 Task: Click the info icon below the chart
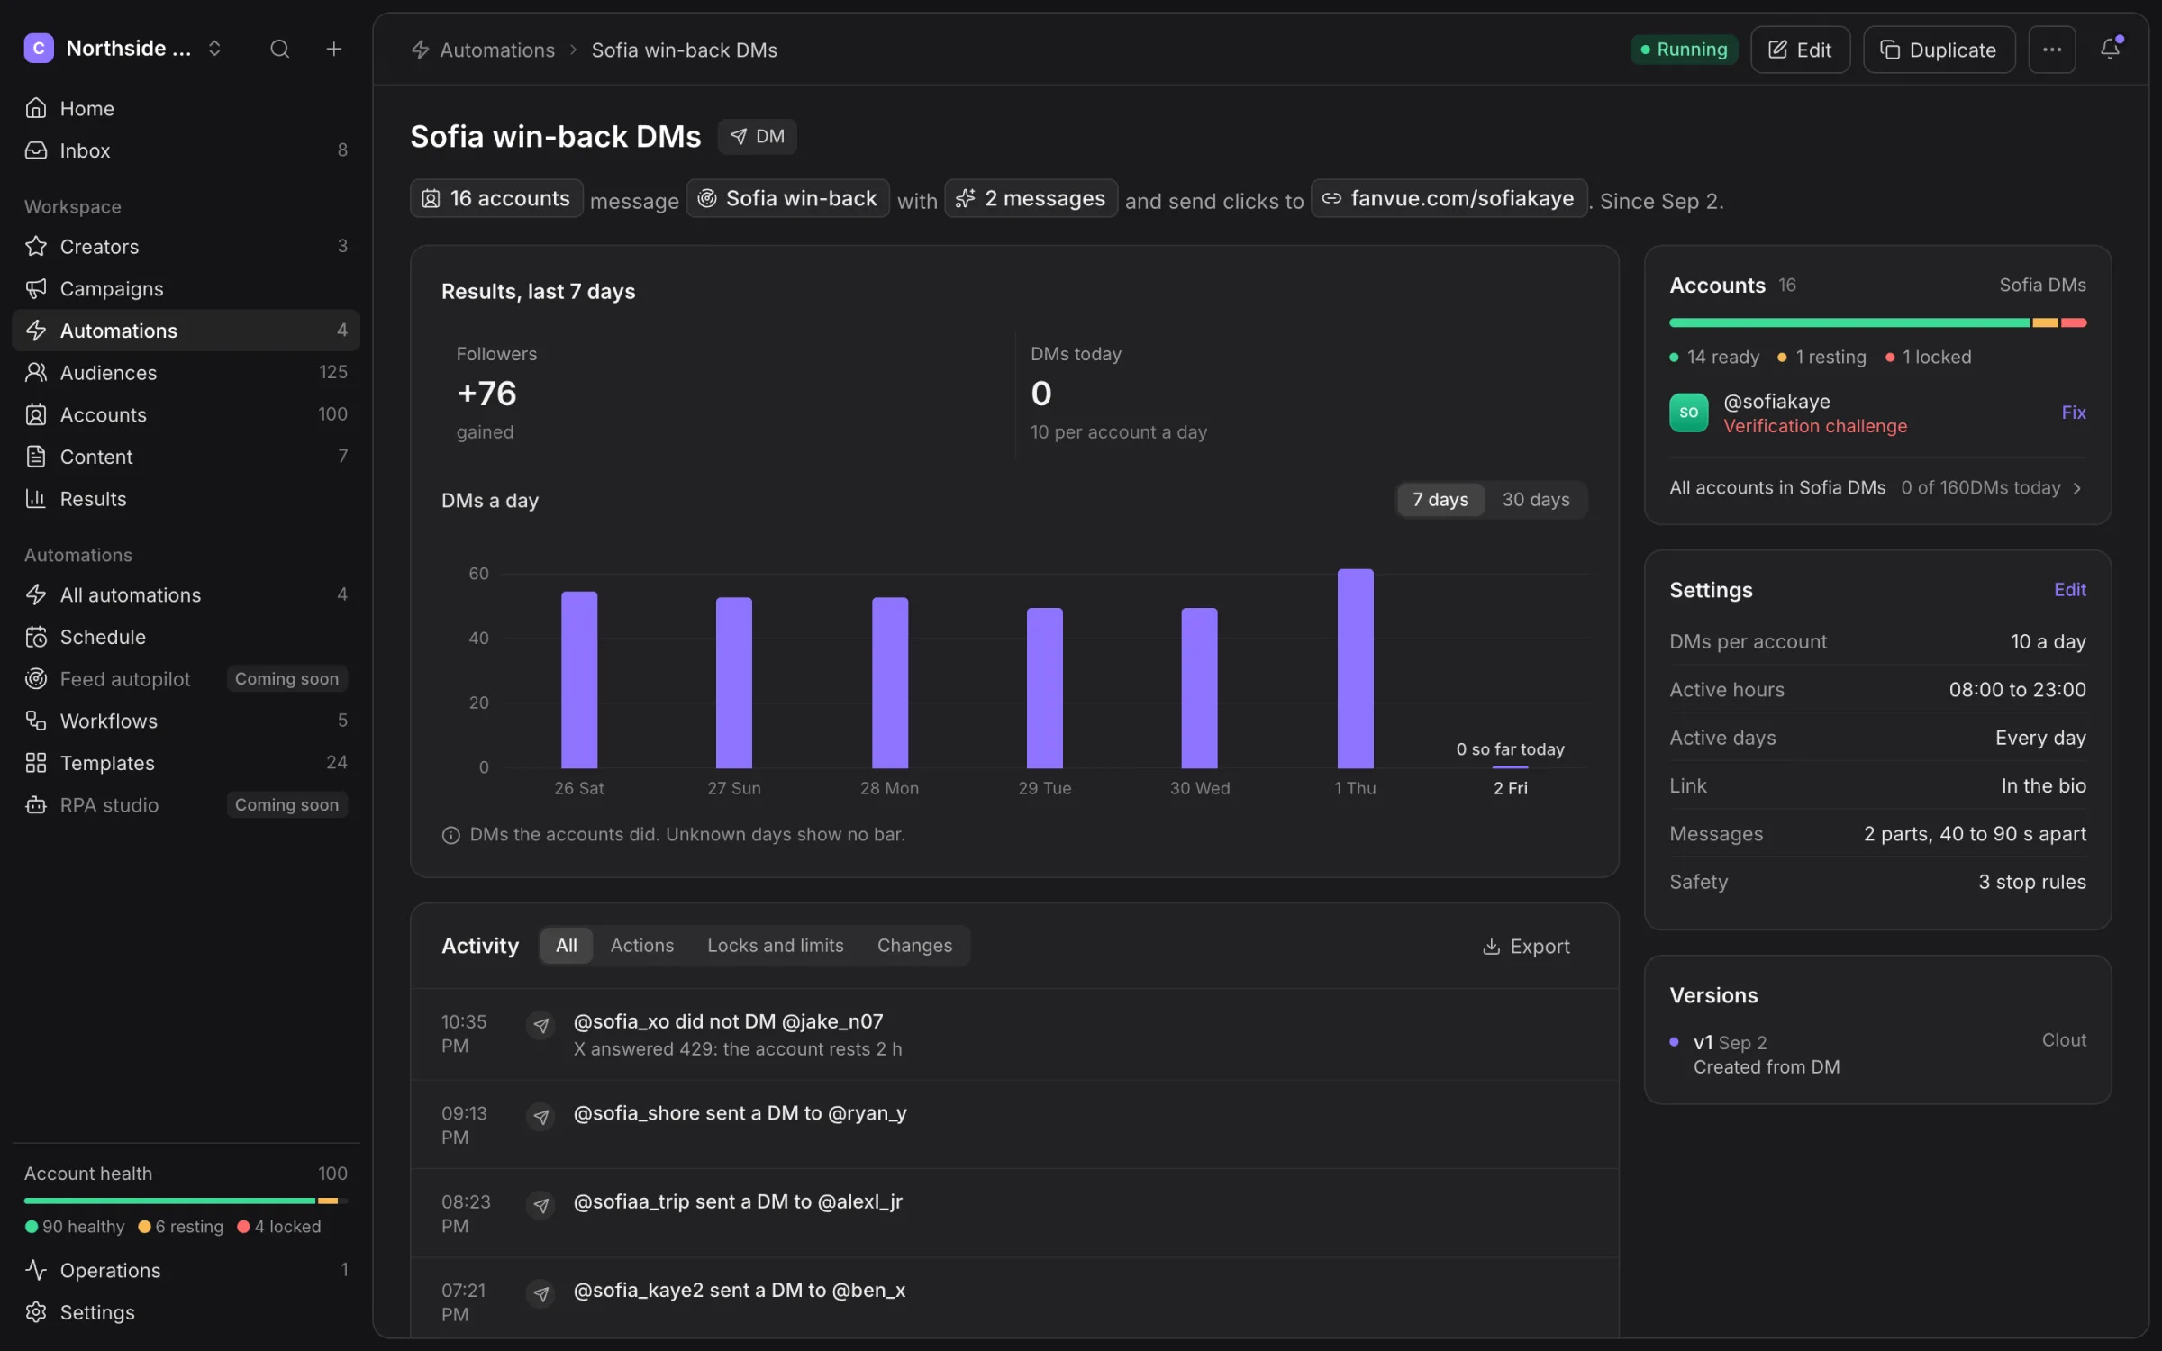pyautogui.click(x=450, y=835)
